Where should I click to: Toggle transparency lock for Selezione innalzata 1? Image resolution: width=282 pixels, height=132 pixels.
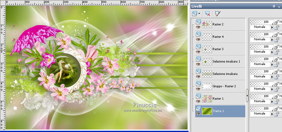277,64
